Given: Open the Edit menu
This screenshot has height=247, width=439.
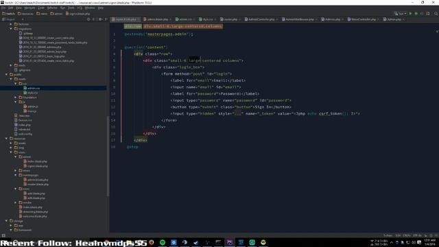Looking at the screenshot, I should (x=11, y=8).
